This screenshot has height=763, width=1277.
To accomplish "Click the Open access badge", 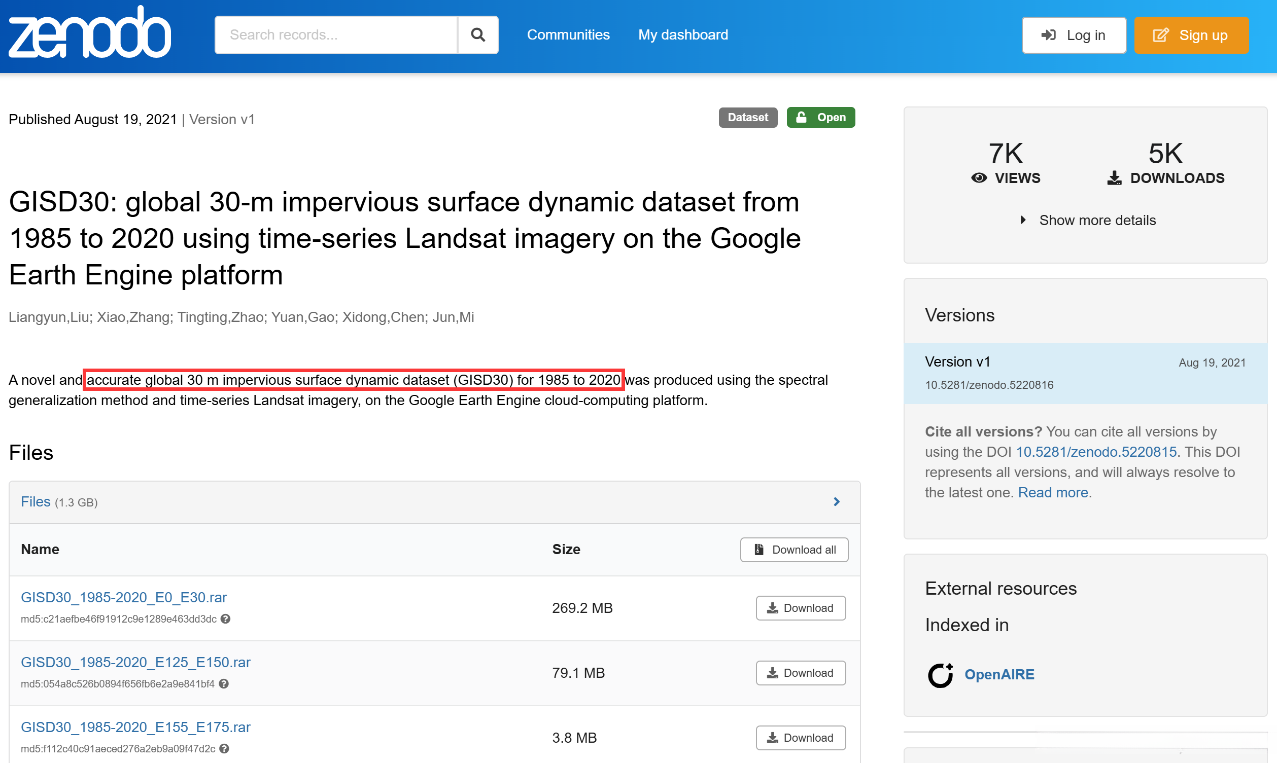I will click(820, 118).
